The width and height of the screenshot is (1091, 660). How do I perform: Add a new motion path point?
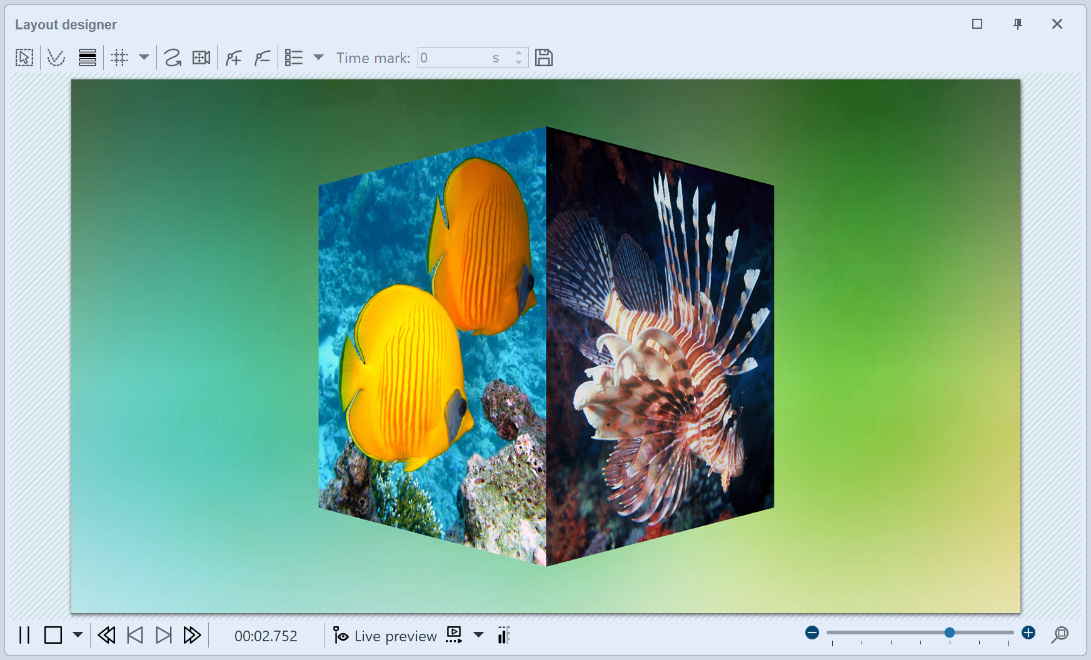tap(233, 57)
